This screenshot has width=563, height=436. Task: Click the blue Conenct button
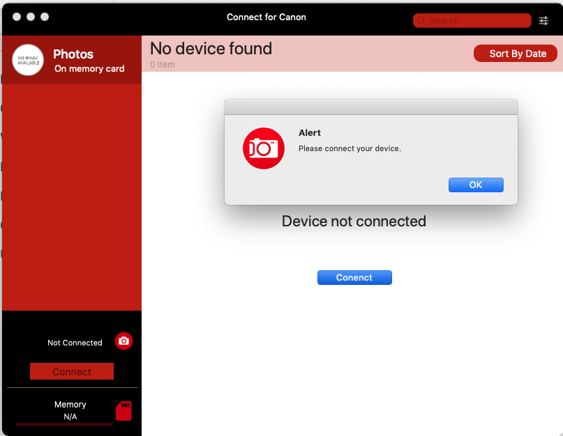click(x=354, y=277)
